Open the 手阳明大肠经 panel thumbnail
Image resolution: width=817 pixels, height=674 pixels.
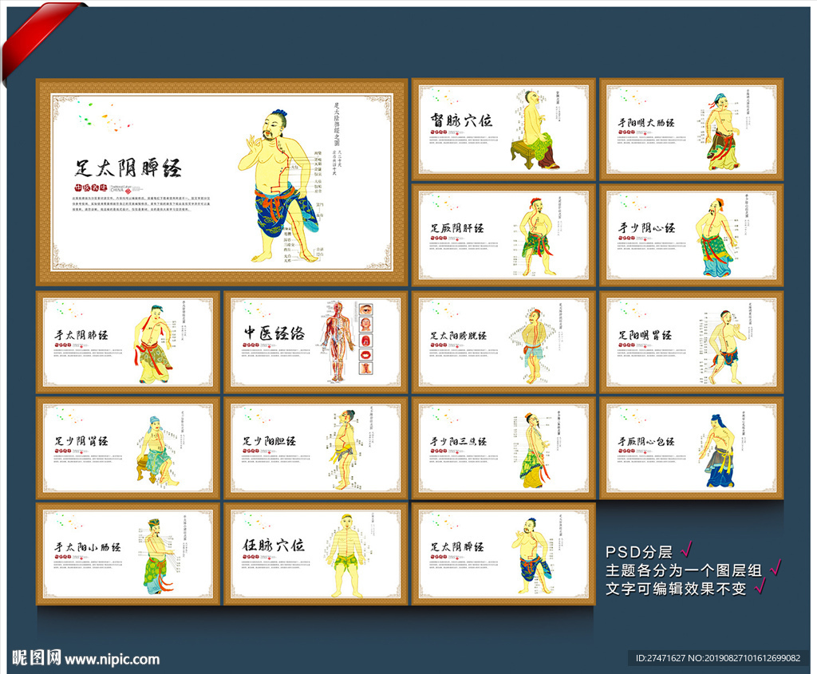point(691,129)
